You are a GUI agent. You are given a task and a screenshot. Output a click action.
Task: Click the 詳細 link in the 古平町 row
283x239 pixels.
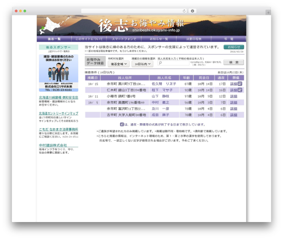tap(234, 115)
